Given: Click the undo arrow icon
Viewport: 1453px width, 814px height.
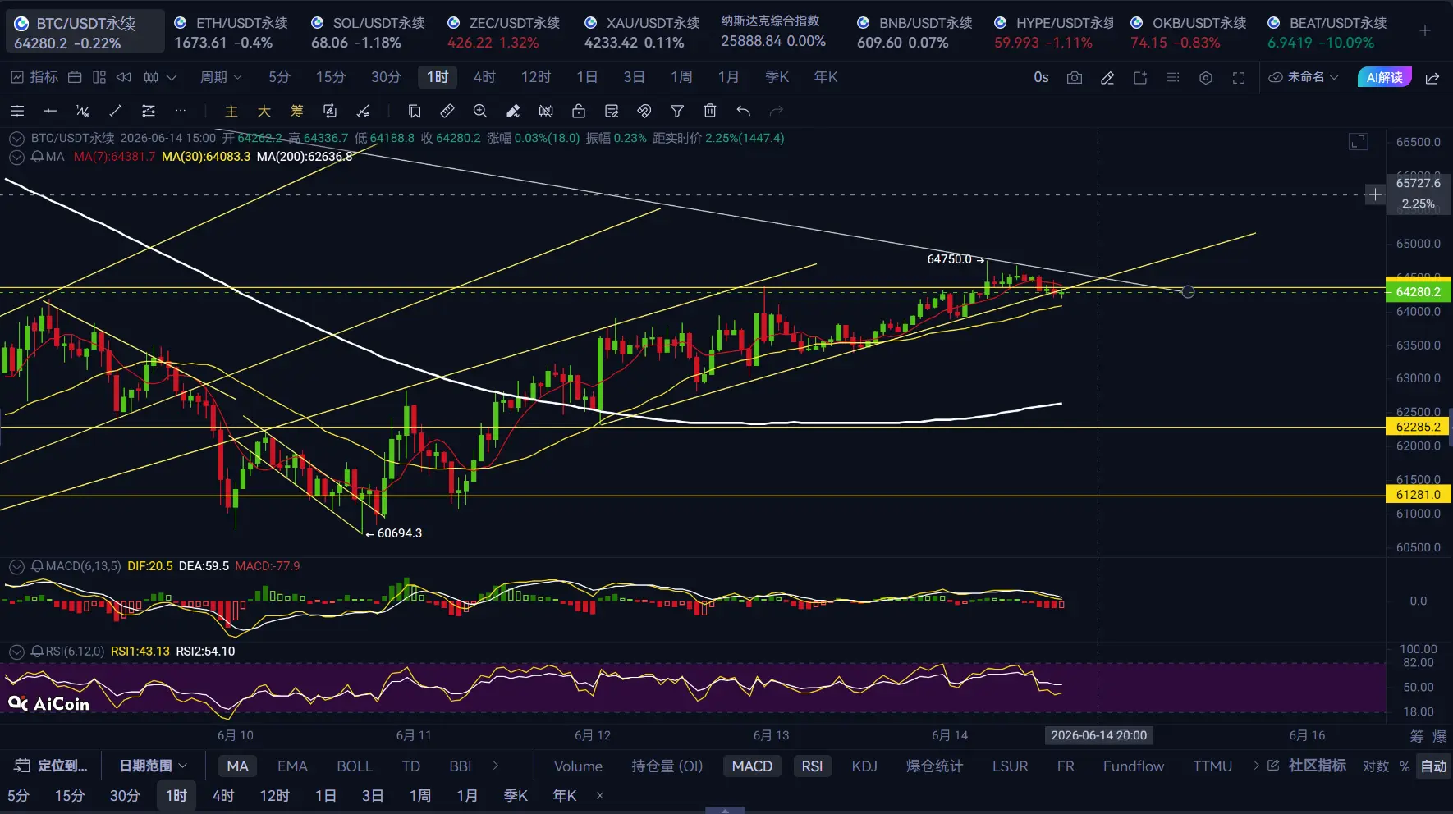Looking at the screenshot, I should 743,111.
